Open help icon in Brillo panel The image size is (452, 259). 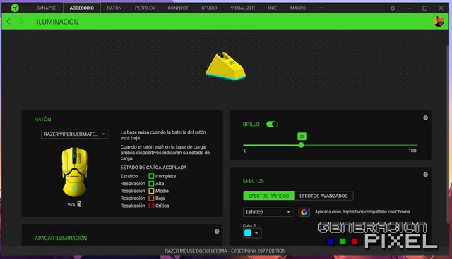coord(425,118)
